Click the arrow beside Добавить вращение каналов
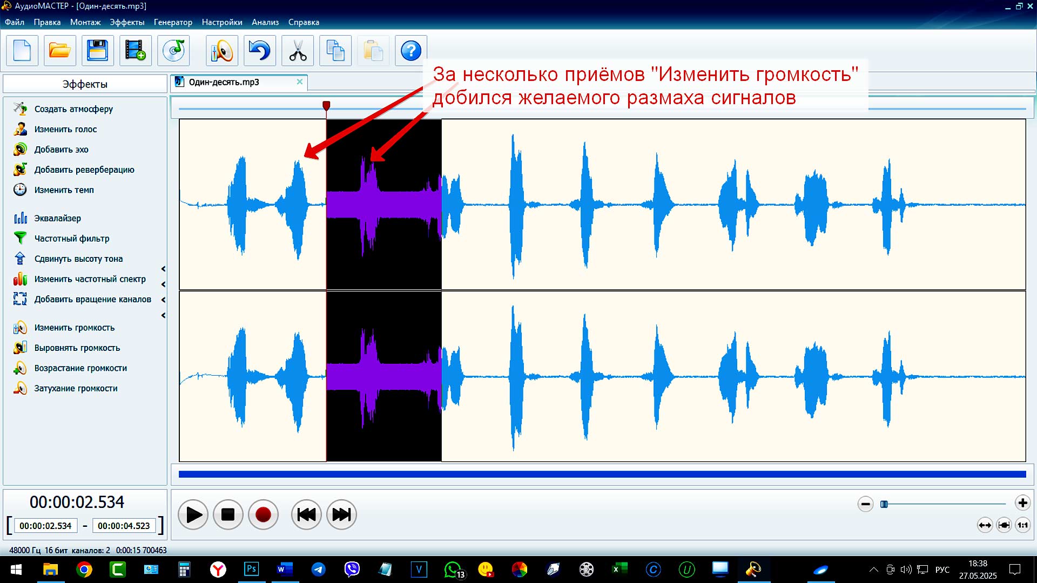This screenshot has height=583, width=1037. click(163, 300)
